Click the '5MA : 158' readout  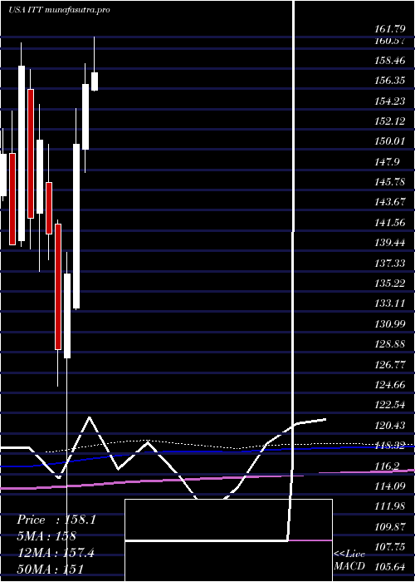pos(46,536)
